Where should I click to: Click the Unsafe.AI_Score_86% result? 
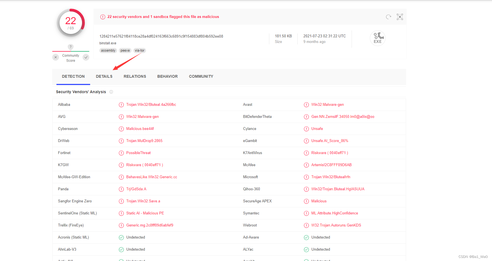[330, 141]
